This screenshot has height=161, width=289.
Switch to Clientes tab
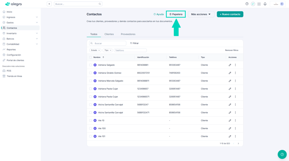[109, 34]
